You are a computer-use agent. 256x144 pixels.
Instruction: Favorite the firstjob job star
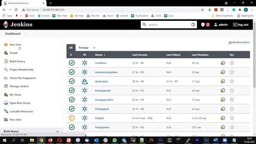232,118
